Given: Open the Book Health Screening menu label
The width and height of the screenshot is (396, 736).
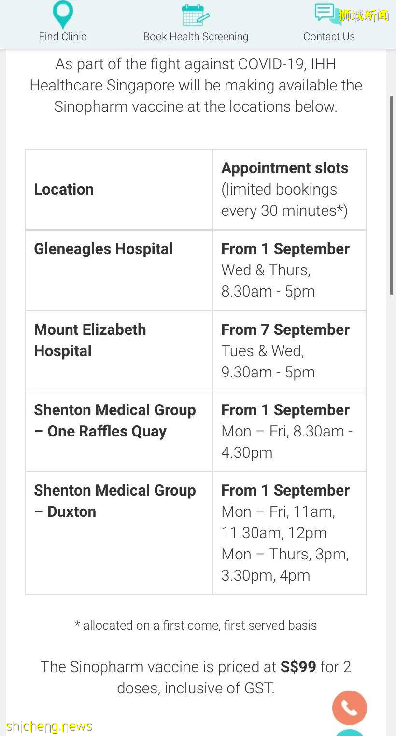Looking at the screenshot, I should (196, 37).
